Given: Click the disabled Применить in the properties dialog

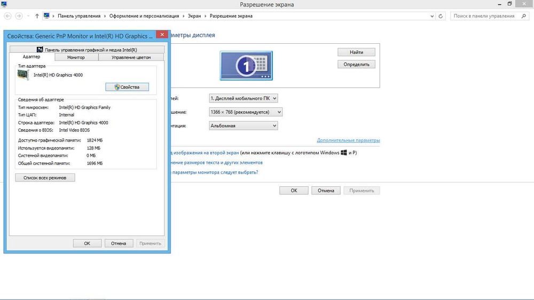Looking at the screenshot, I should pos(150,243).
